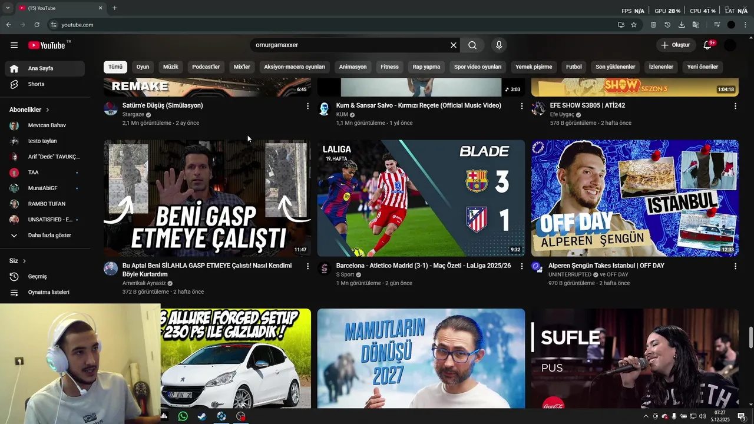
Task: Open the browser media control icon
Action: pos(717,25)
